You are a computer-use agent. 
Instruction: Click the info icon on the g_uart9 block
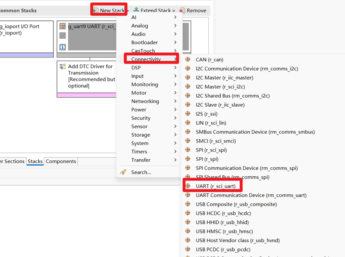click(x=63, y=47)
